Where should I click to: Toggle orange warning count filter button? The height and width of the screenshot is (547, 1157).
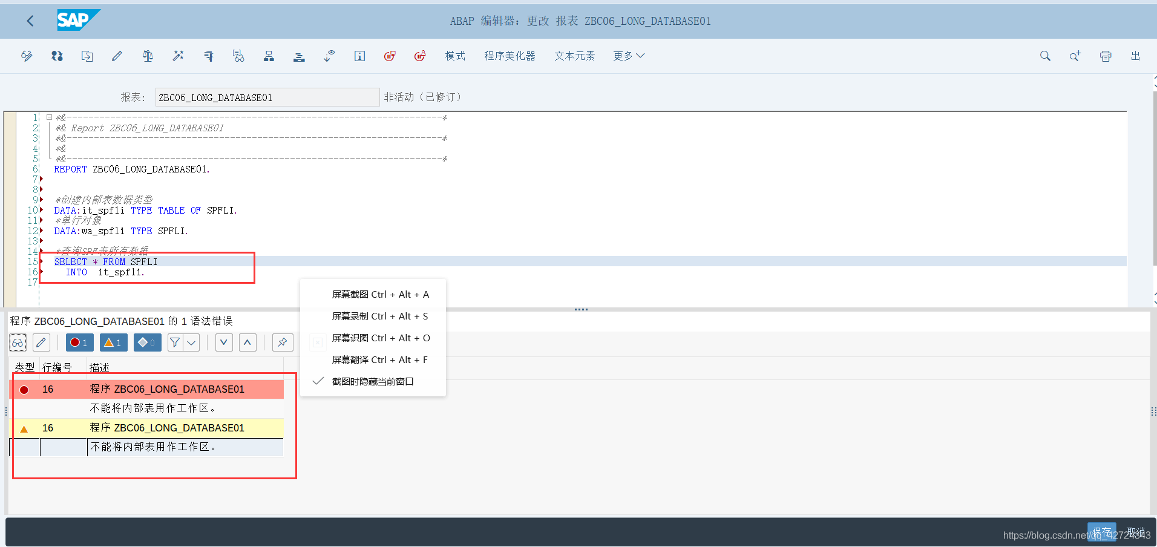click(x=113, y=343)
